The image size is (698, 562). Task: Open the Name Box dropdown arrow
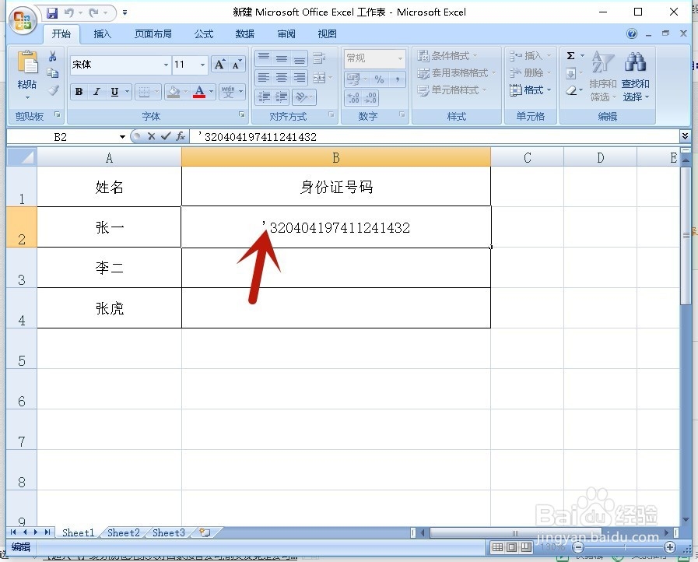point(122,137)
